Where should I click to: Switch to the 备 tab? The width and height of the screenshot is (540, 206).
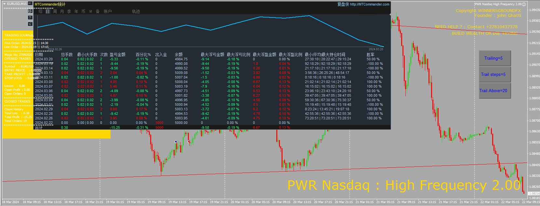point(98,11)
